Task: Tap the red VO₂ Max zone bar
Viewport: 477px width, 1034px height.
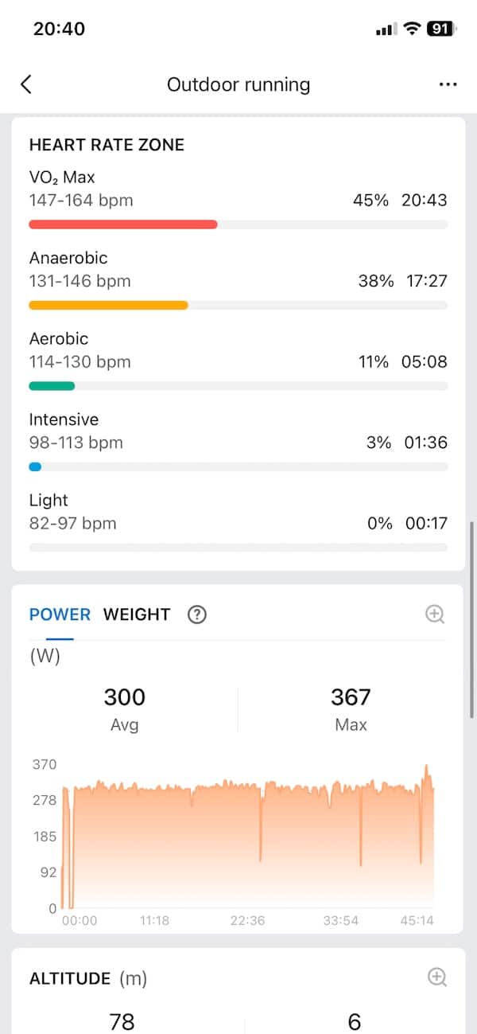Action: 123,224
